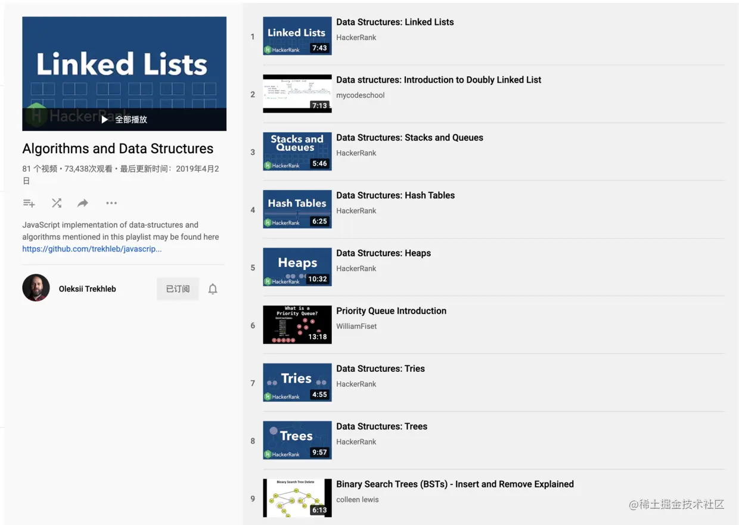Open the Stacks and Queues 5:46 thumbnail
This screenshot has height=525, width=739.
(297, 151)
